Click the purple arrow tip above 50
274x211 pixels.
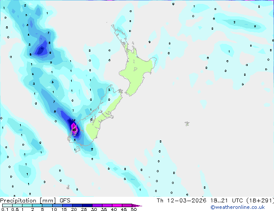pos(137,206)
